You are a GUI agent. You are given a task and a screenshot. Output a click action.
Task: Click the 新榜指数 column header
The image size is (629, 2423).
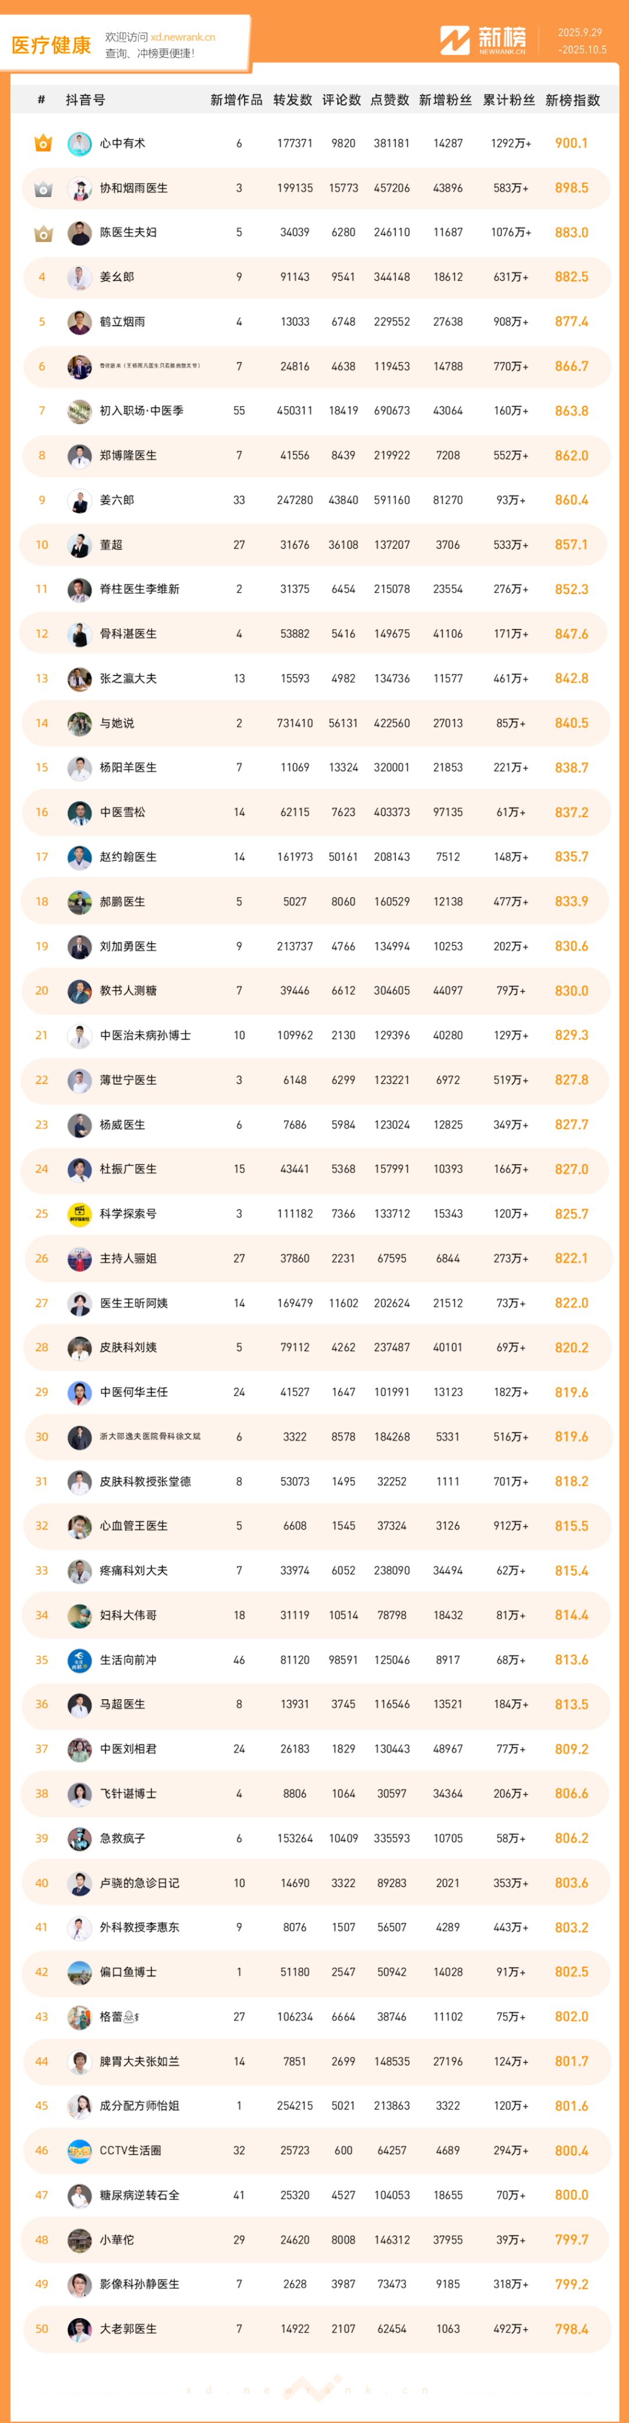[572, 101]
